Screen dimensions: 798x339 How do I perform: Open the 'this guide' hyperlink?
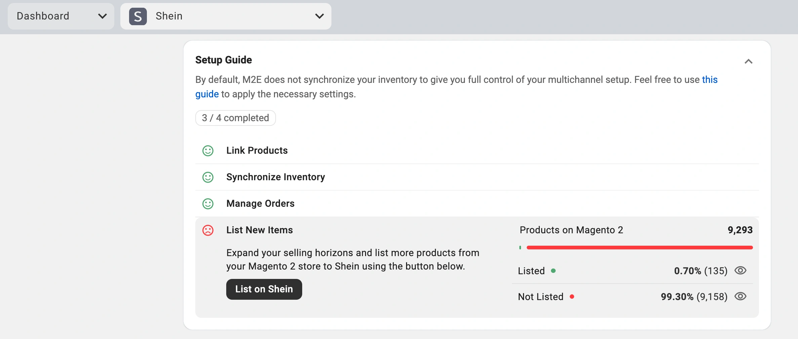pyautogui.click(x=709, y=80)
